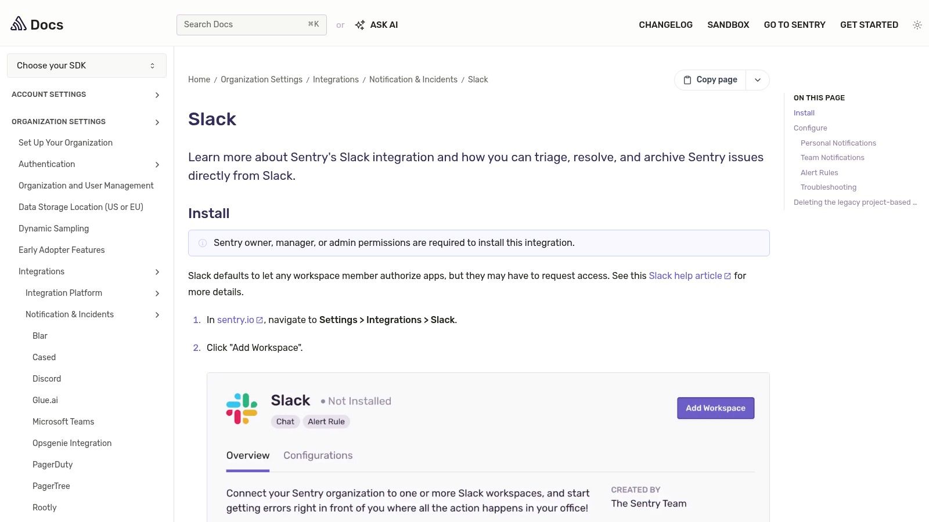929x522 pixels.
Task: Click the external-link icon on Slack help article
Action: (728, 276)
